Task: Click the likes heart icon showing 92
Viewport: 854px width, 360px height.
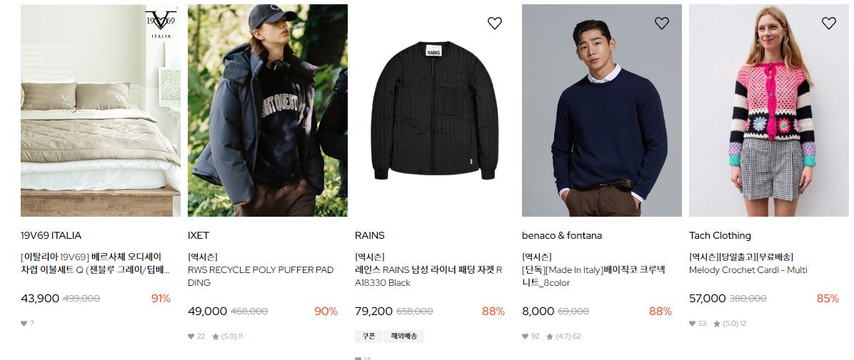Action: coord(525,336)
